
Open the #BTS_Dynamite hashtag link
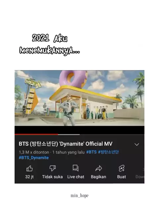tap(34, 158)
